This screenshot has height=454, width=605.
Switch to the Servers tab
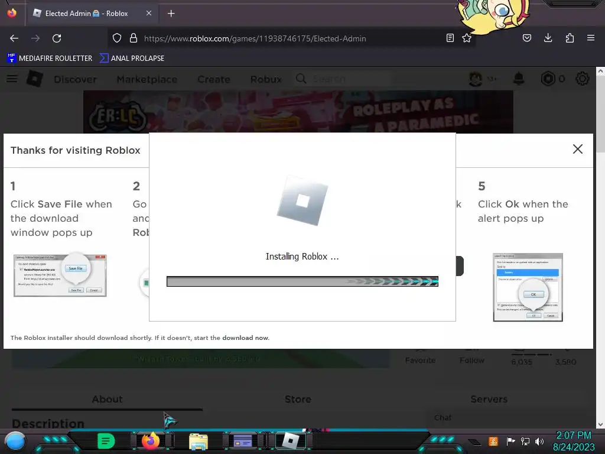[489, 399]
